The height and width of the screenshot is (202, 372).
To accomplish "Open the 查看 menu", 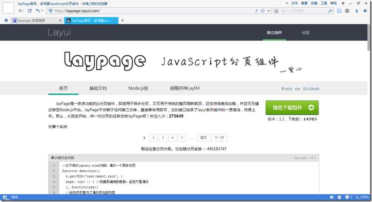I will tap(304, 3).
